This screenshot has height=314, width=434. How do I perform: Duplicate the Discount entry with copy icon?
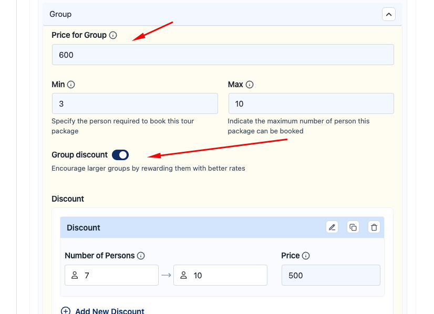[353, 227]
